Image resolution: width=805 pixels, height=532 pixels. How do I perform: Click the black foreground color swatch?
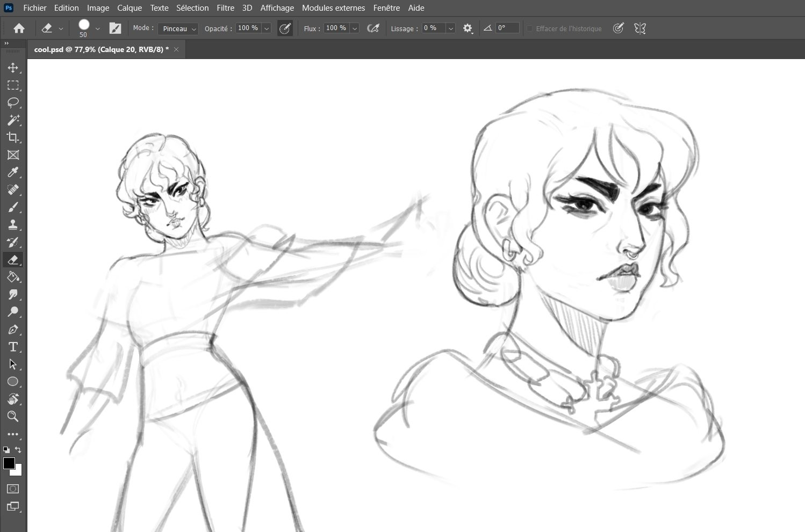pos(9,463)
